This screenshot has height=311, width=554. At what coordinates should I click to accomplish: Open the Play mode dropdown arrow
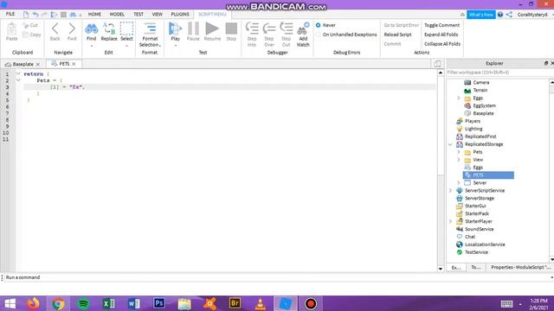pos(175,46)
